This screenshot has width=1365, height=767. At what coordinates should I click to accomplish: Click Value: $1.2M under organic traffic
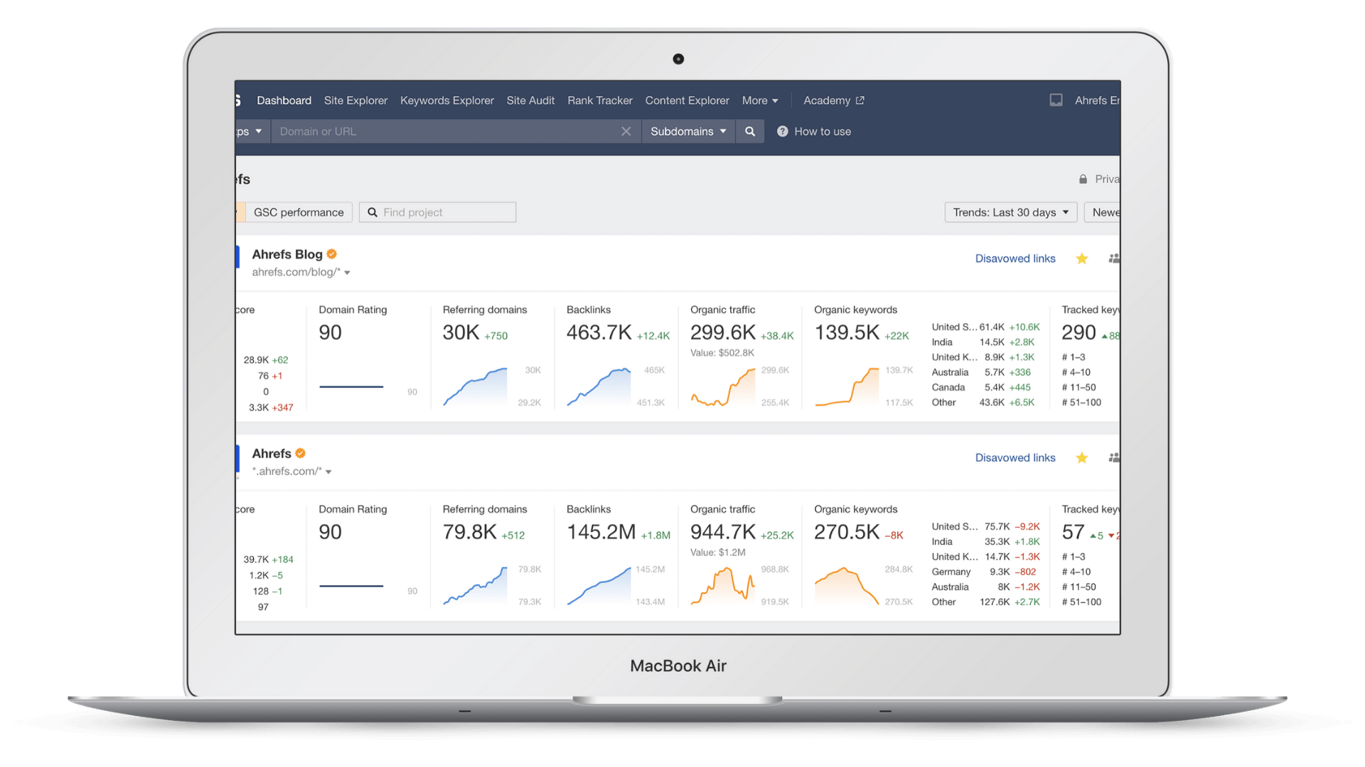point(718,553)
